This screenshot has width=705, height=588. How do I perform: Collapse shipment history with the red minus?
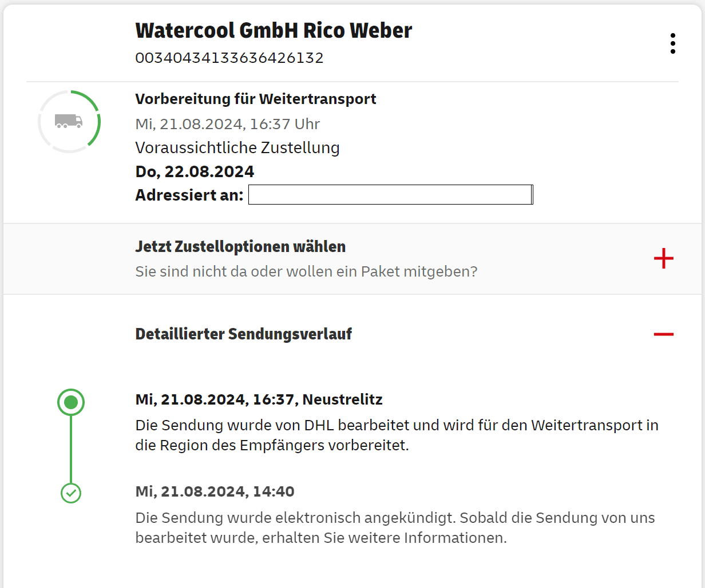(x=663, y=334)
